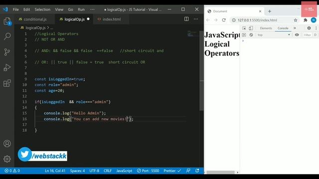Show errors and warnings in status bar
Viewport: 319px width, 179px height.
click(x=12, y=171)
